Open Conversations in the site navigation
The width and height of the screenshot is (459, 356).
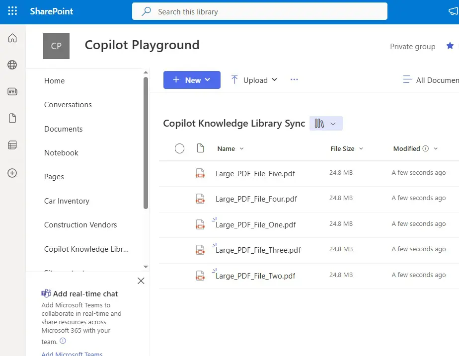(x=68, y=105)
